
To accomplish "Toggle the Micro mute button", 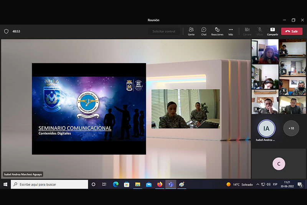I will (x=260, y=32).
